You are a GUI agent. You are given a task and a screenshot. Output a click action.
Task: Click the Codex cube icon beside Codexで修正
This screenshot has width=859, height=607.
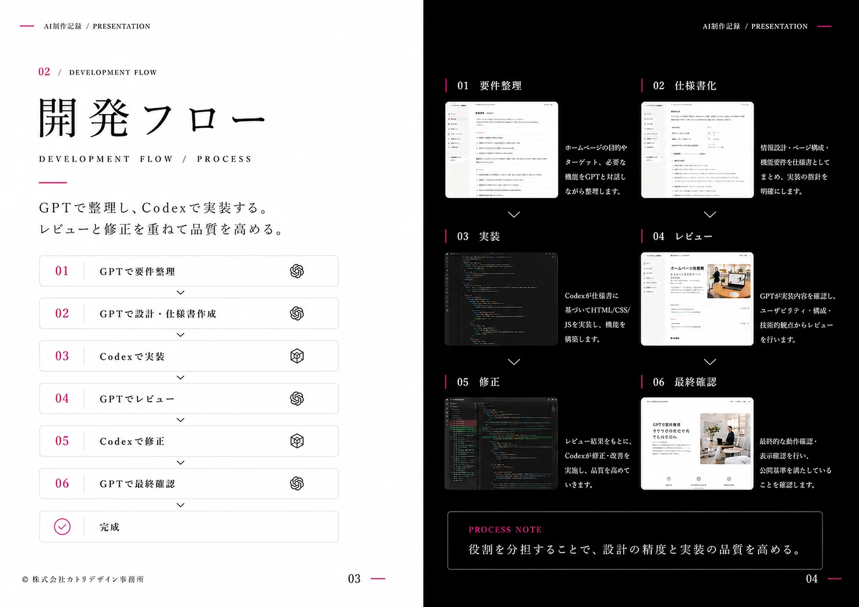click(x=297, y=441)
